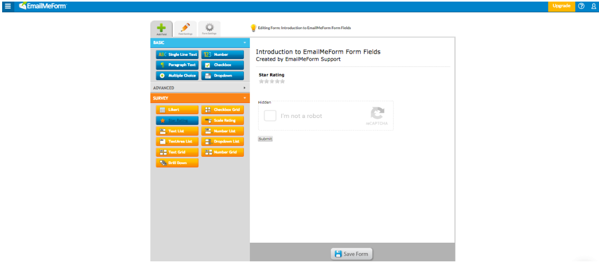Image resolution: width=599 pixels, height=264 pixels.
Task: Collapse the BASIC section arrow
Action: [245, 43]
